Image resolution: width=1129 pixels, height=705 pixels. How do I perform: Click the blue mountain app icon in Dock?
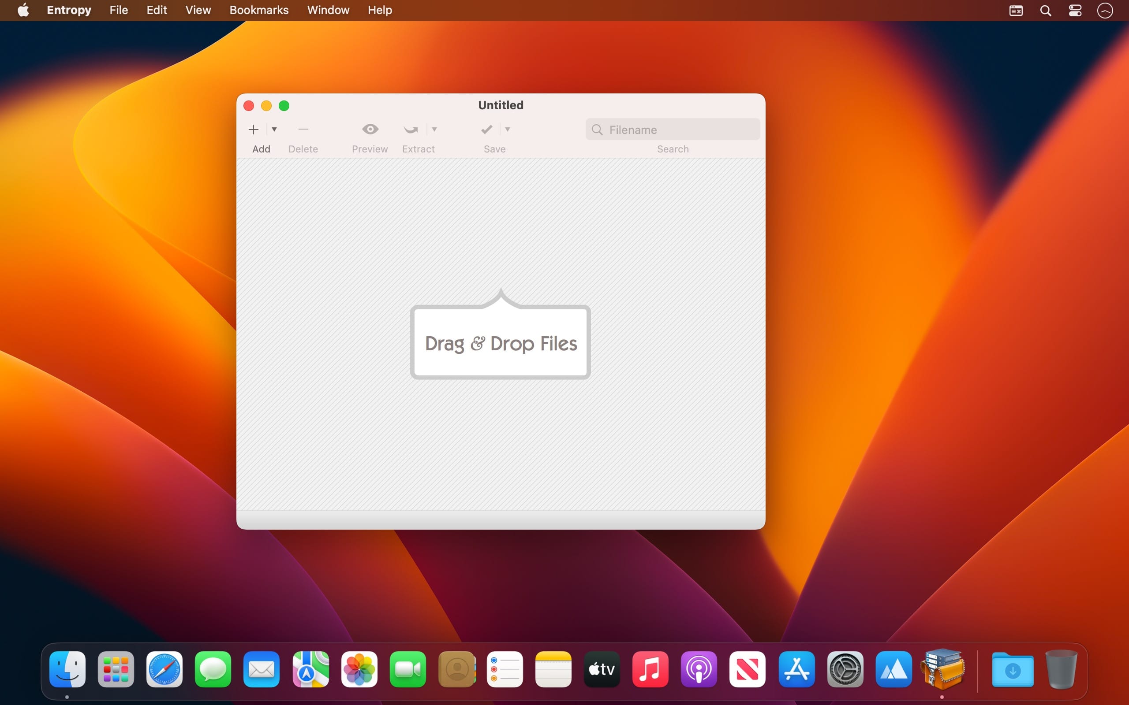click(894, 670)
